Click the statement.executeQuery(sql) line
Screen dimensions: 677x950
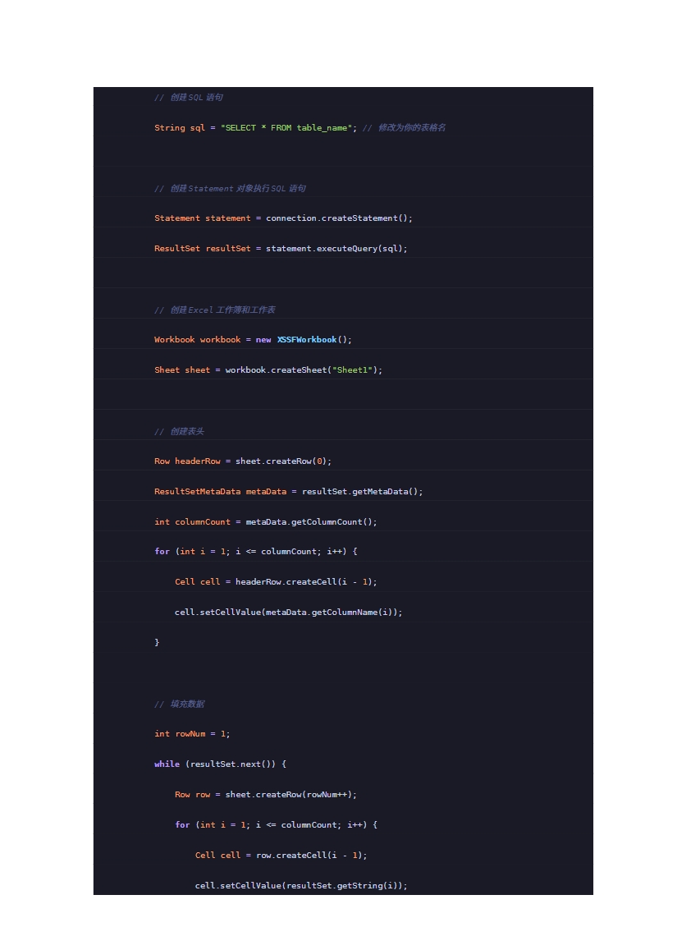[281, 249]
